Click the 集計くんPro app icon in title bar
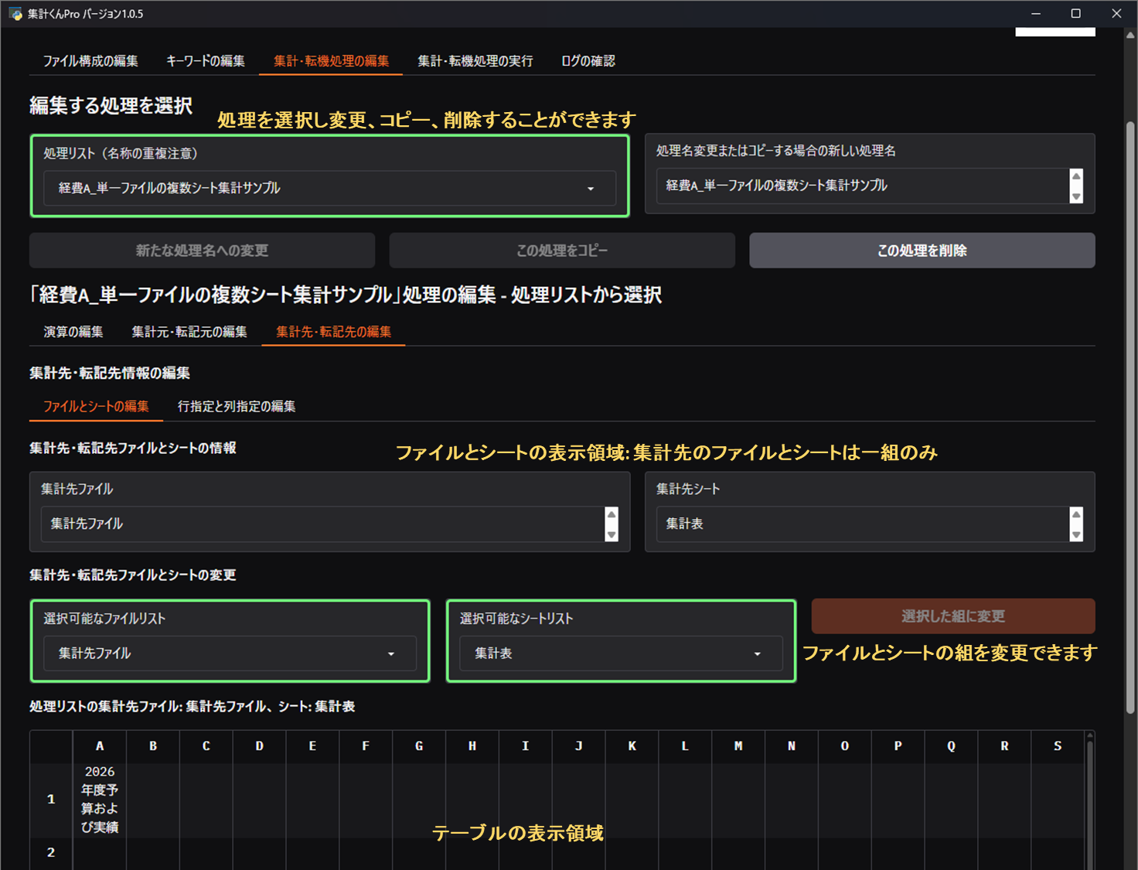 point(15,14)
